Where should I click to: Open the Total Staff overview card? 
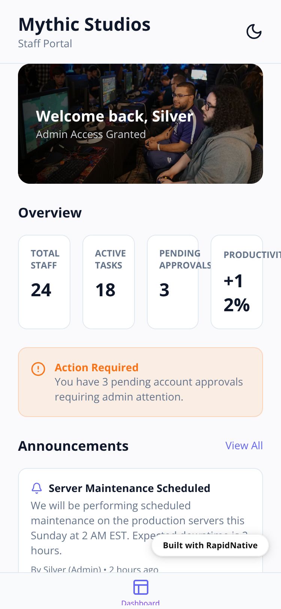(44, 282)
